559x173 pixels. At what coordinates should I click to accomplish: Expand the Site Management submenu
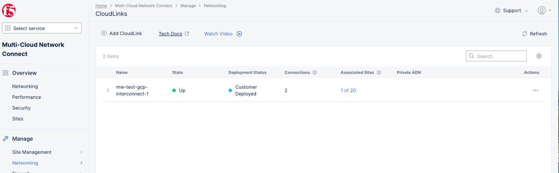[x=81, y=152]
